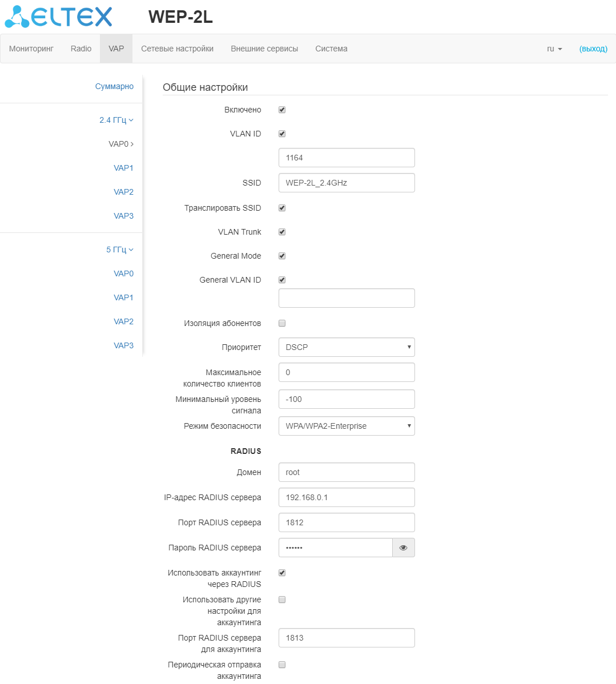Open the ru language dropdown
616x684 pixels.
click(x=554, y=49)
